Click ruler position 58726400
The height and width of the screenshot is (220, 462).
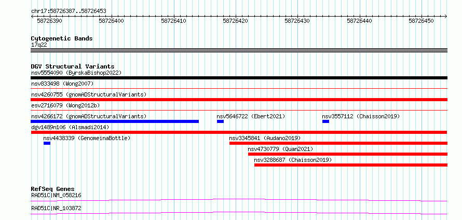(x=112, y=21)
